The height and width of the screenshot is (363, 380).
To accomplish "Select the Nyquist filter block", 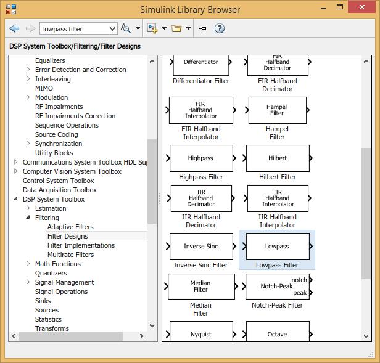I will (x=201, y=332).
